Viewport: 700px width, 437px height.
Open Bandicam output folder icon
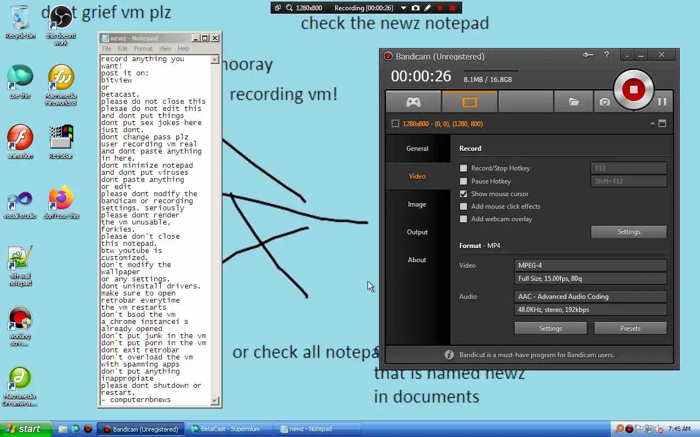[574, 102]
